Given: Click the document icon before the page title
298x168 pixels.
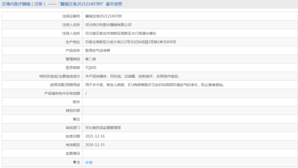Looking at the screenshot, I should (4, 4).
